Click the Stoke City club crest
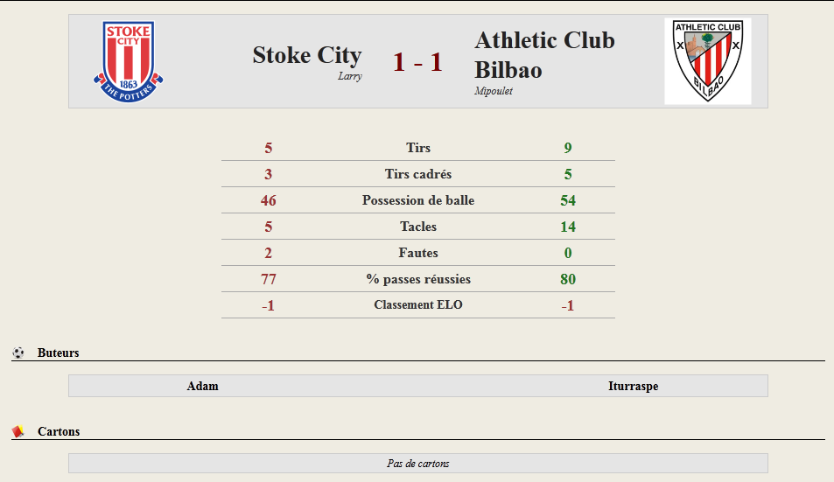 128,61
